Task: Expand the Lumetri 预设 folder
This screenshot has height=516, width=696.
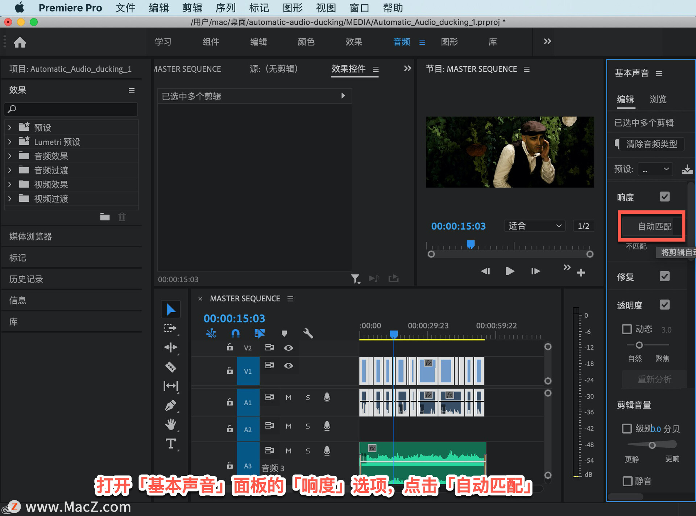Action: (10, 142)
